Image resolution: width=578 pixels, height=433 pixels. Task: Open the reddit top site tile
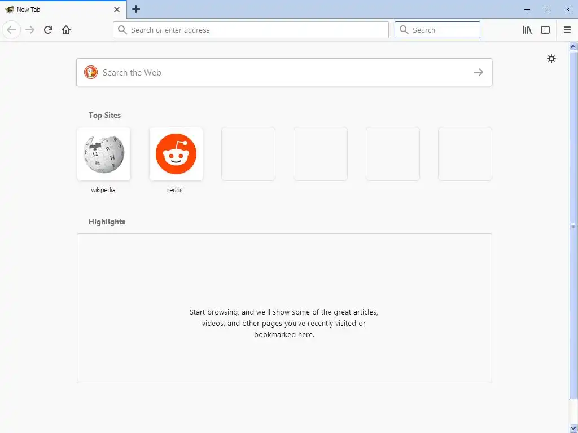176,154
